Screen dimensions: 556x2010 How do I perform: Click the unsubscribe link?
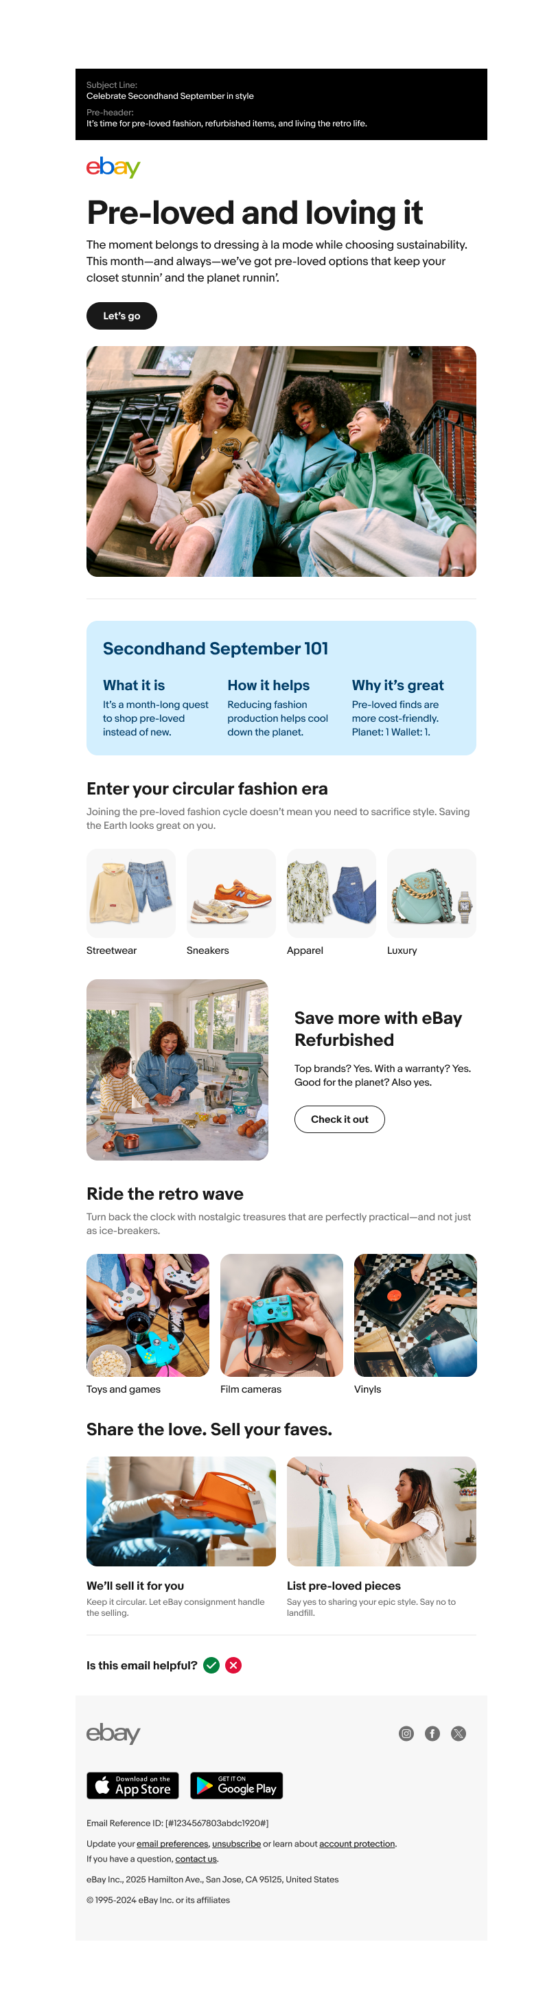(x=236, y=1844)
